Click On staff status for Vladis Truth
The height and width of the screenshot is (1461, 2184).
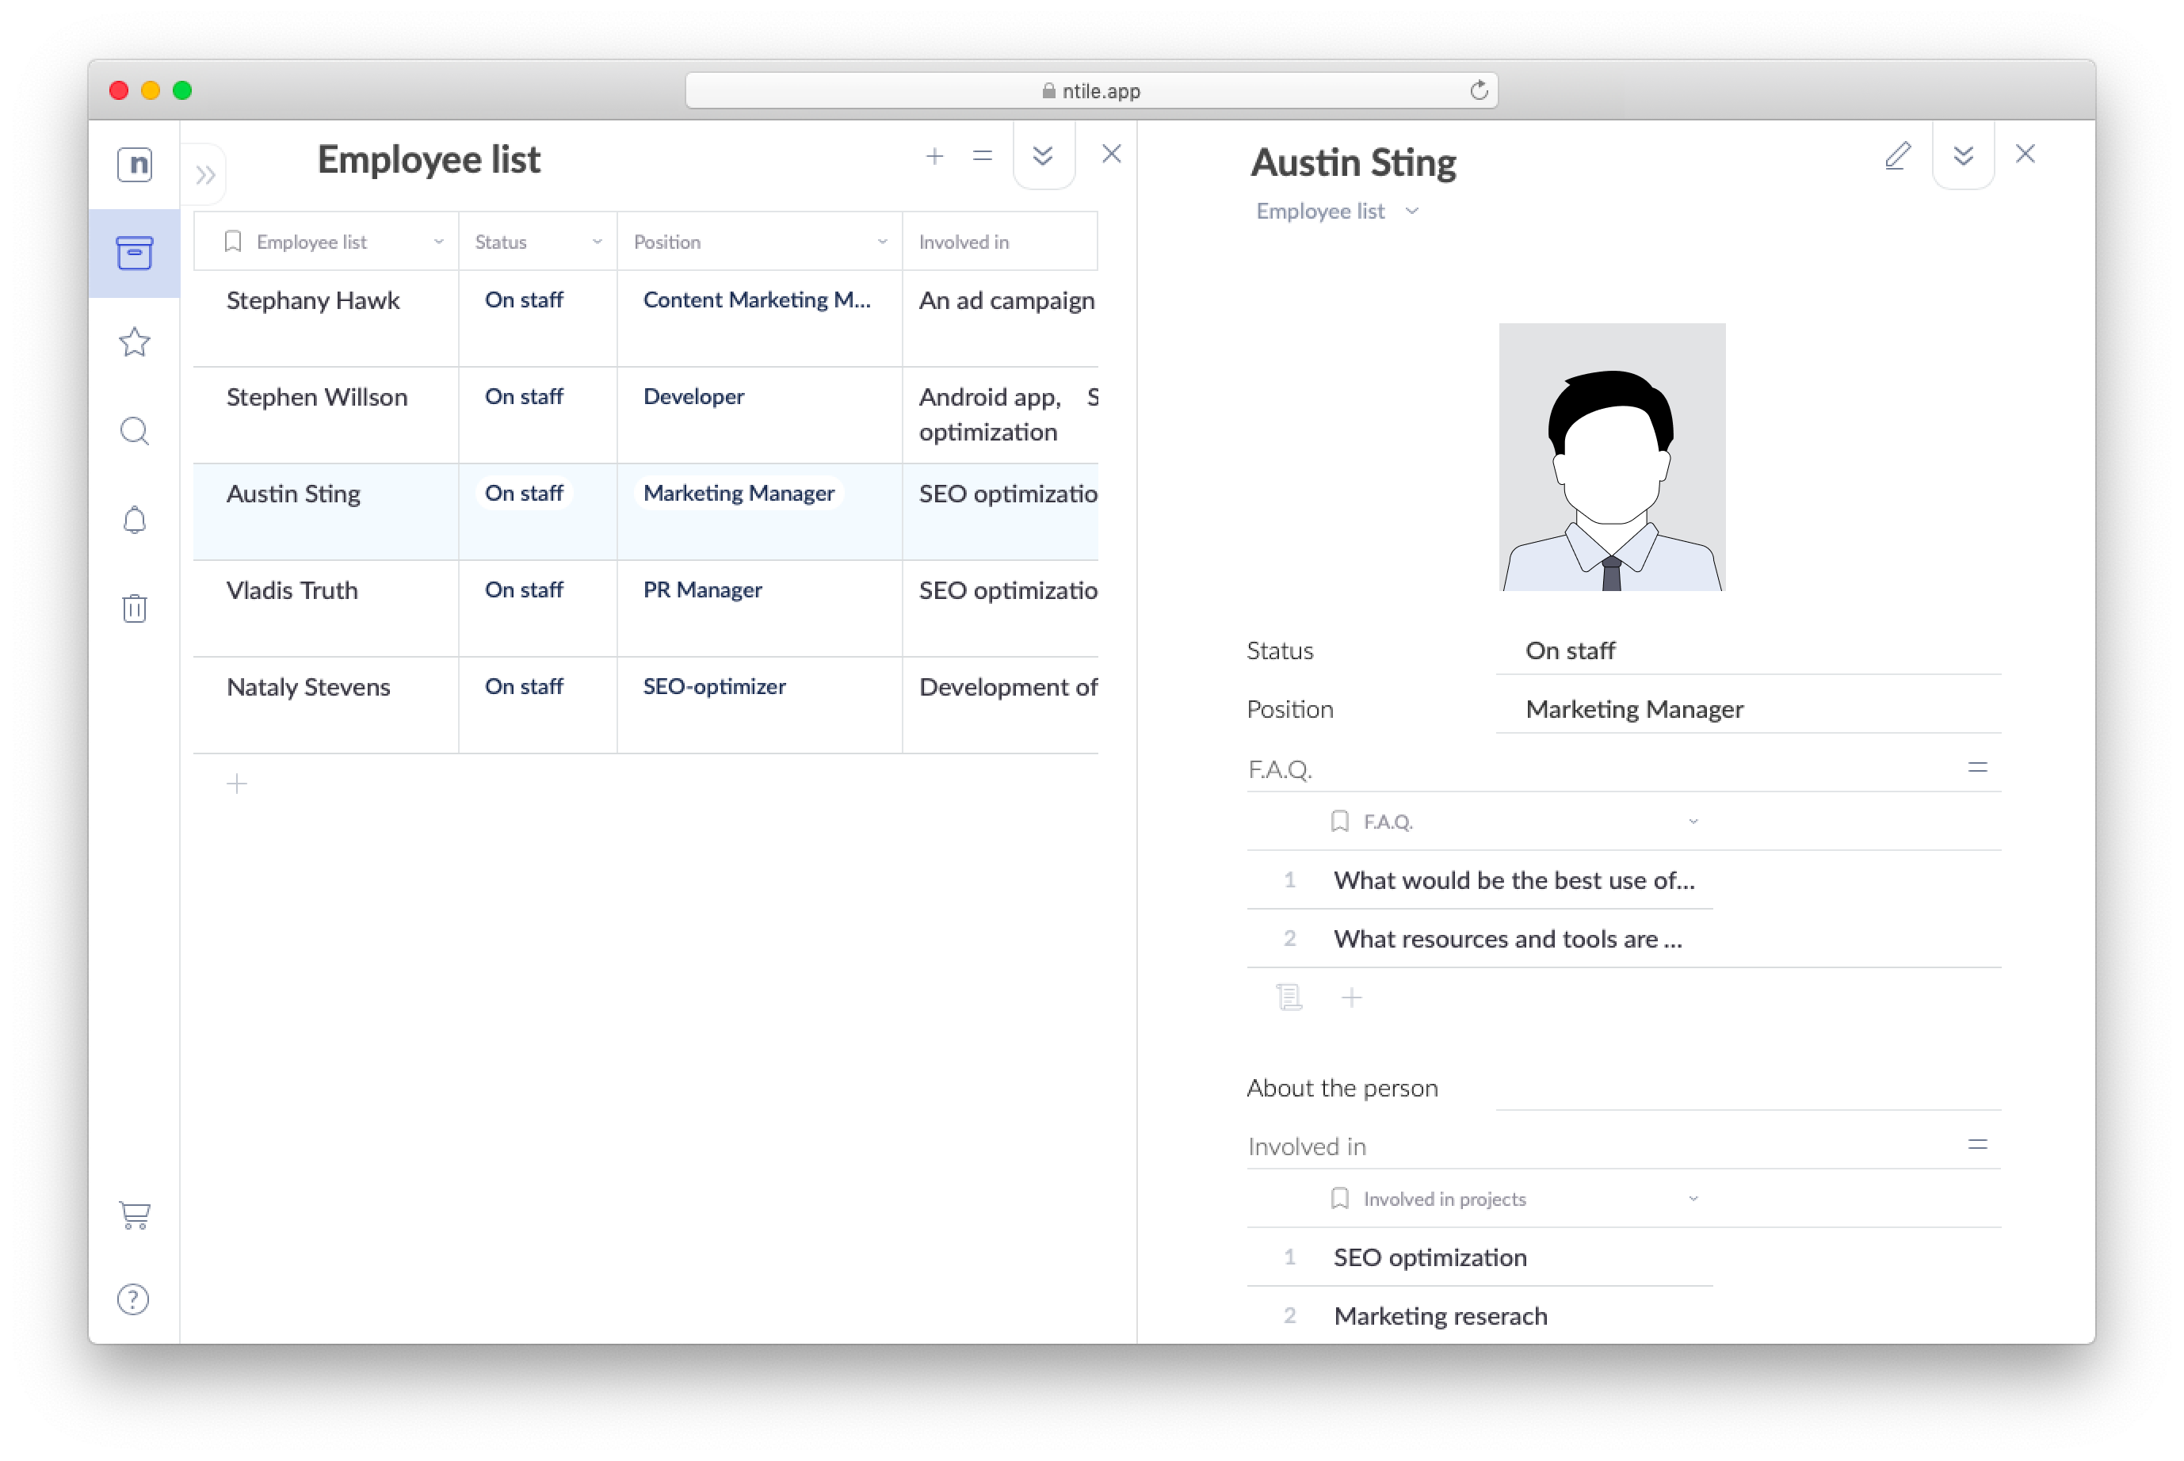pos(524,589)
